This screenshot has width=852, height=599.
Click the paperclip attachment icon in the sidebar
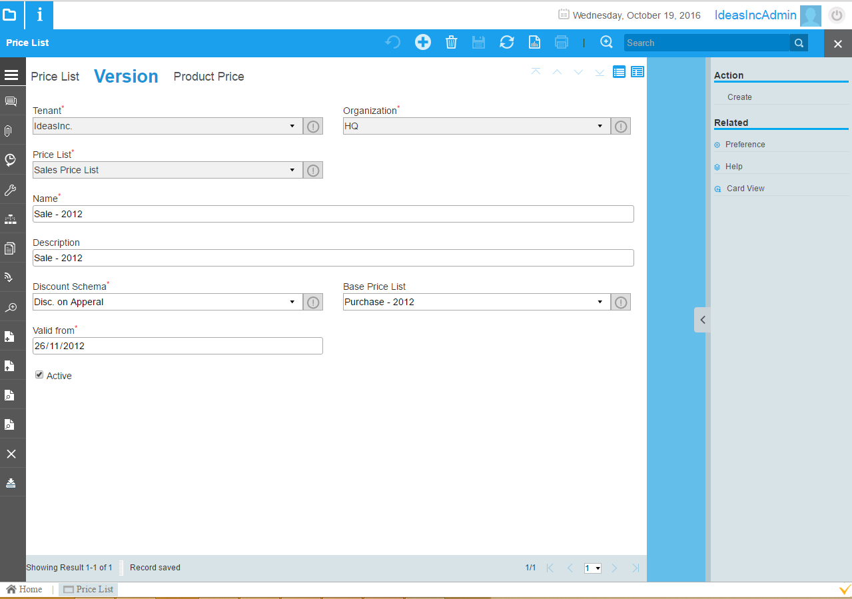[x=9, y=131]
